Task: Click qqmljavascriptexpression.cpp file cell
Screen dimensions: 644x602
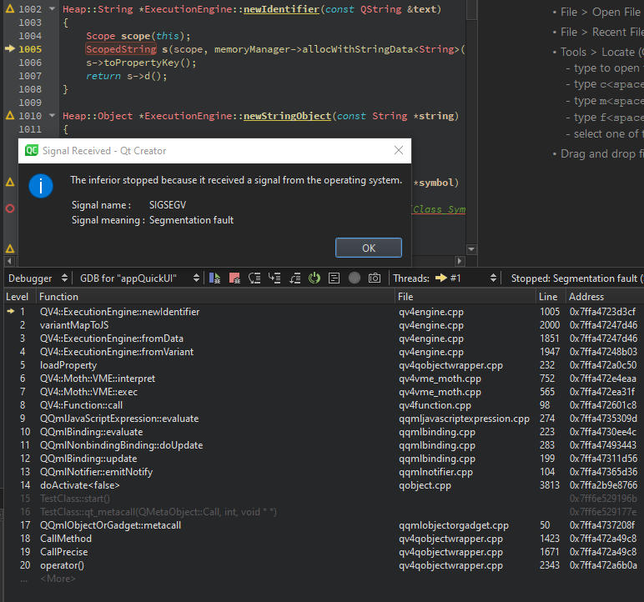Action: pos(464,419)
